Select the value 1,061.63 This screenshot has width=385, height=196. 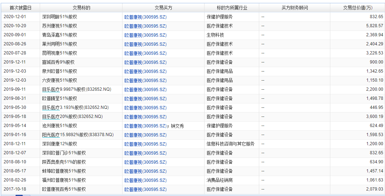pos(374,180)
